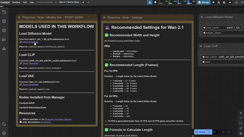
Task: Open the Manager button
Action: 204,2
